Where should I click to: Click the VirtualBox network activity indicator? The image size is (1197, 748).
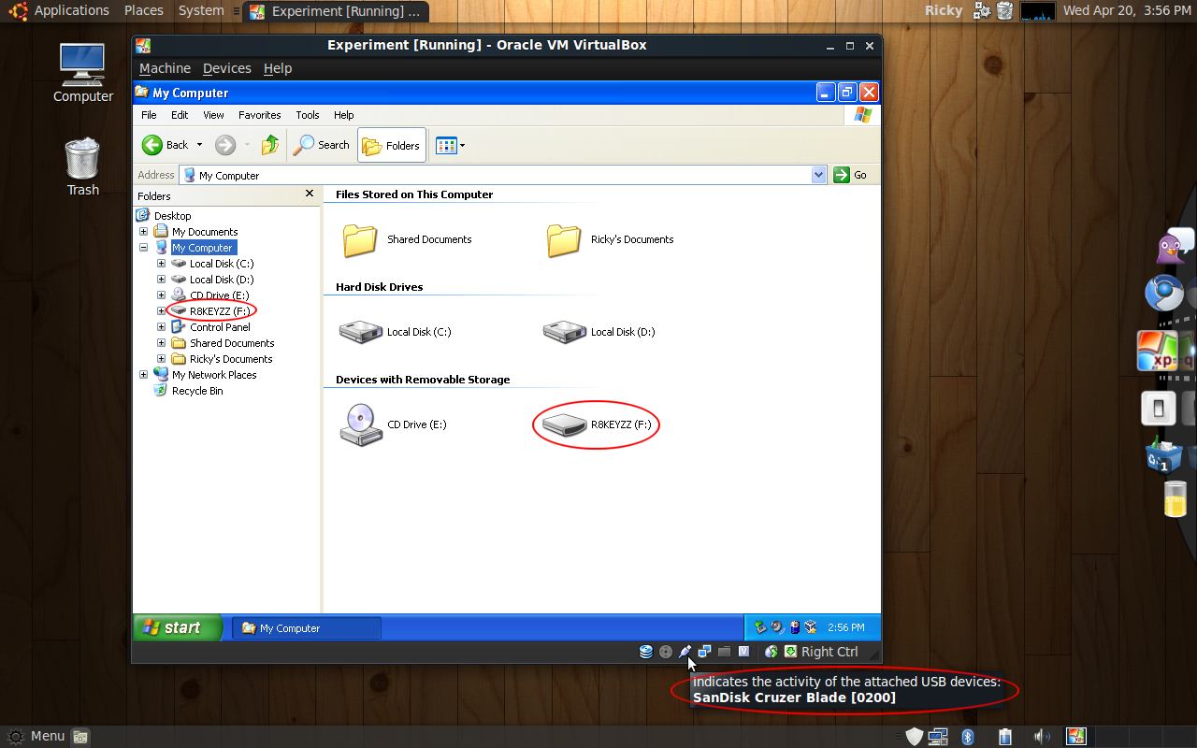[x=704, y=652]
